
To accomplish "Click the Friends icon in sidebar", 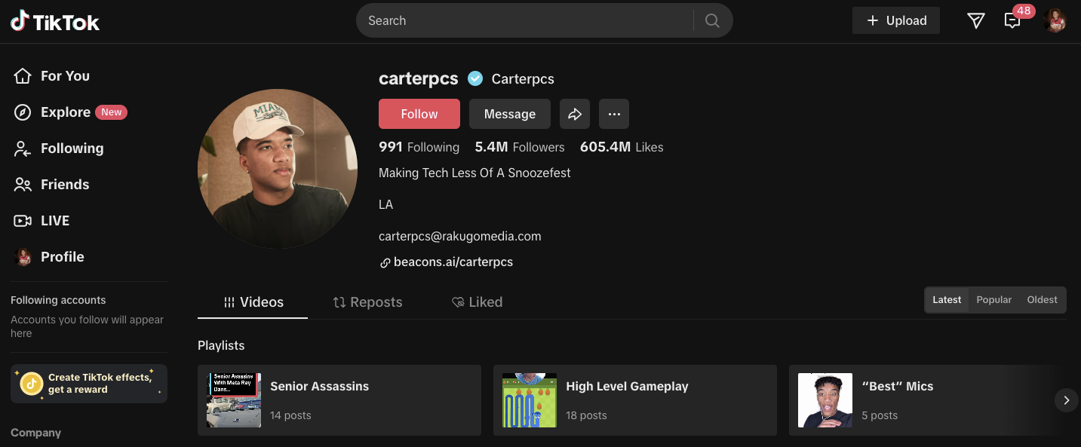I will (x=23, y=184).
